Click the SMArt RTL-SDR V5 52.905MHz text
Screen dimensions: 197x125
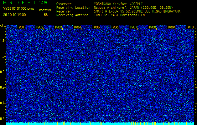(137, 12)
